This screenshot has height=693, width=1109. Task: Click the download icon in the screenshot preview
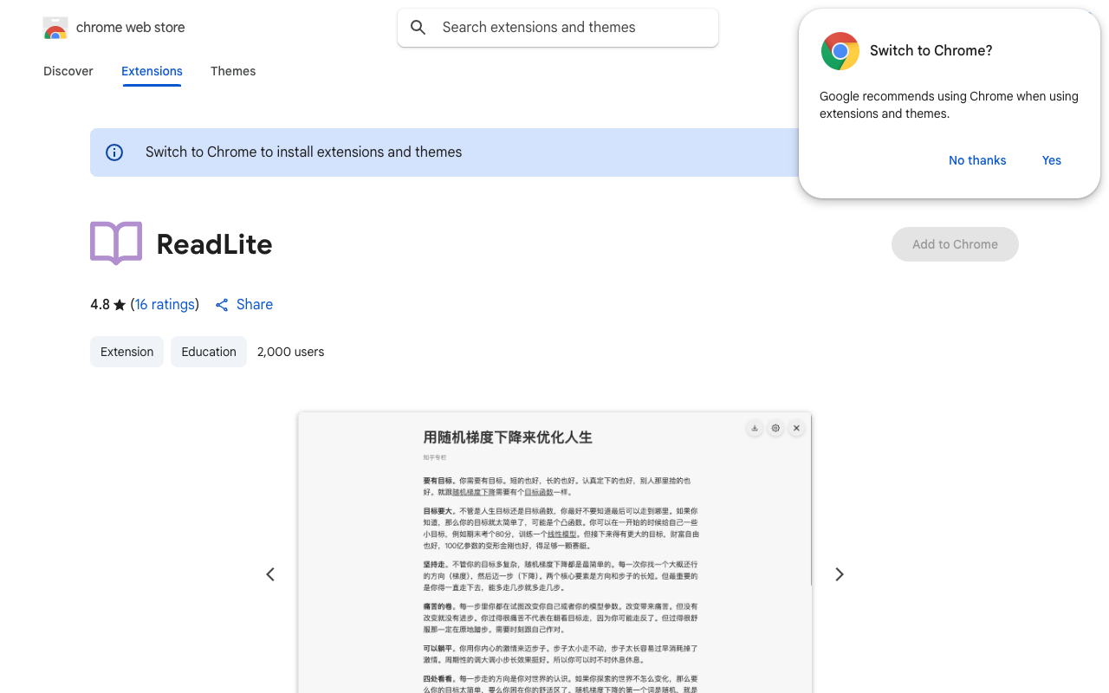pyautogui.click(x=755, y=428)
